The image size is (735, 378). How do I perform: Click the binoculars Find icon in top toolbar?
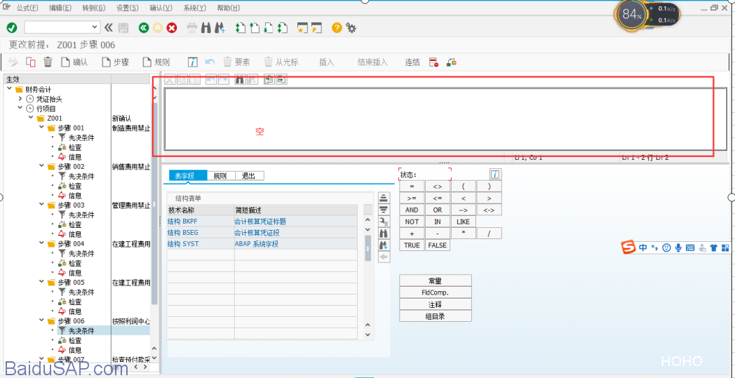pos(206,28)
